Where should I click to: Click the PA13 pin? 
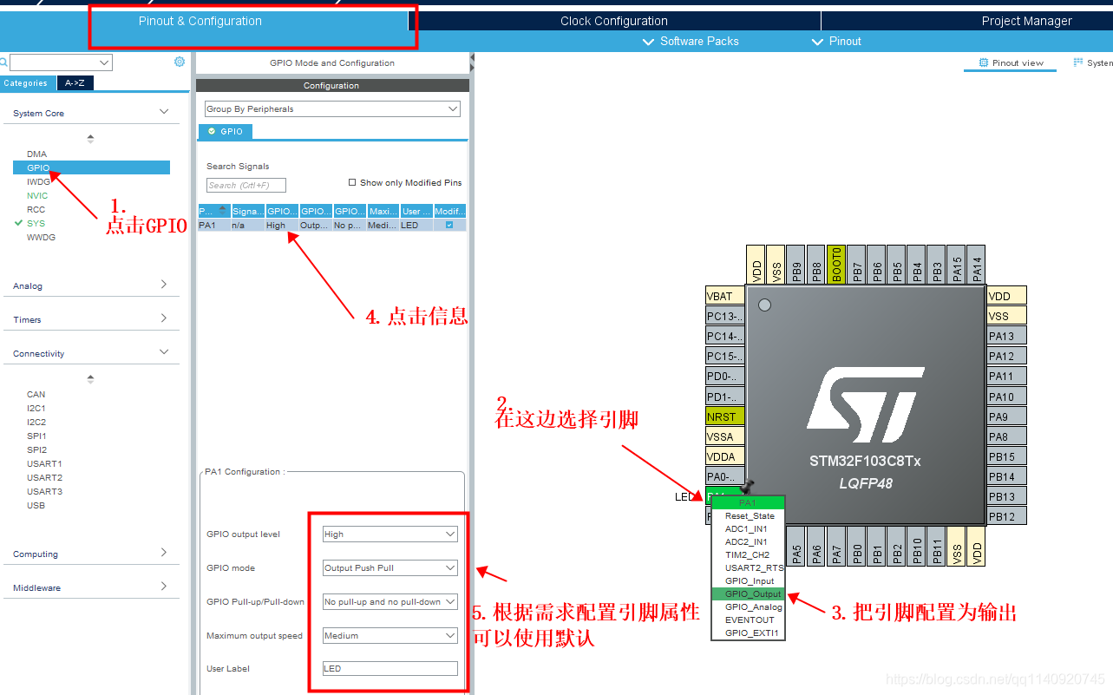(1006, 336)
